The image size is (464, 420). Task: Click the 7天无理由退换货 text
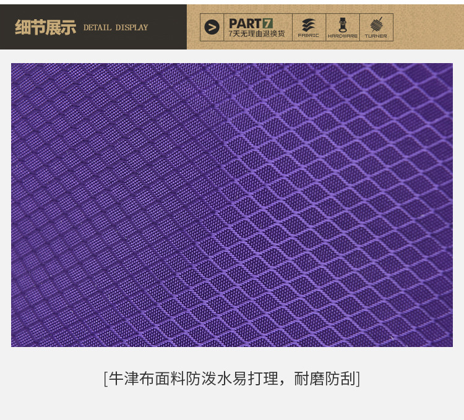point(256,34)
